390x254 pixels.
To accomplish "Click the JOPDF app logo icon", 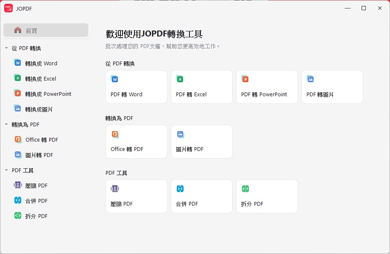I will [8, 8].
